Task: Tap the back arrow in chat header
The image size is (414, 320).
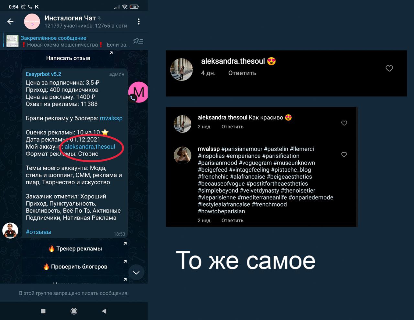Action: click(10, 22)
